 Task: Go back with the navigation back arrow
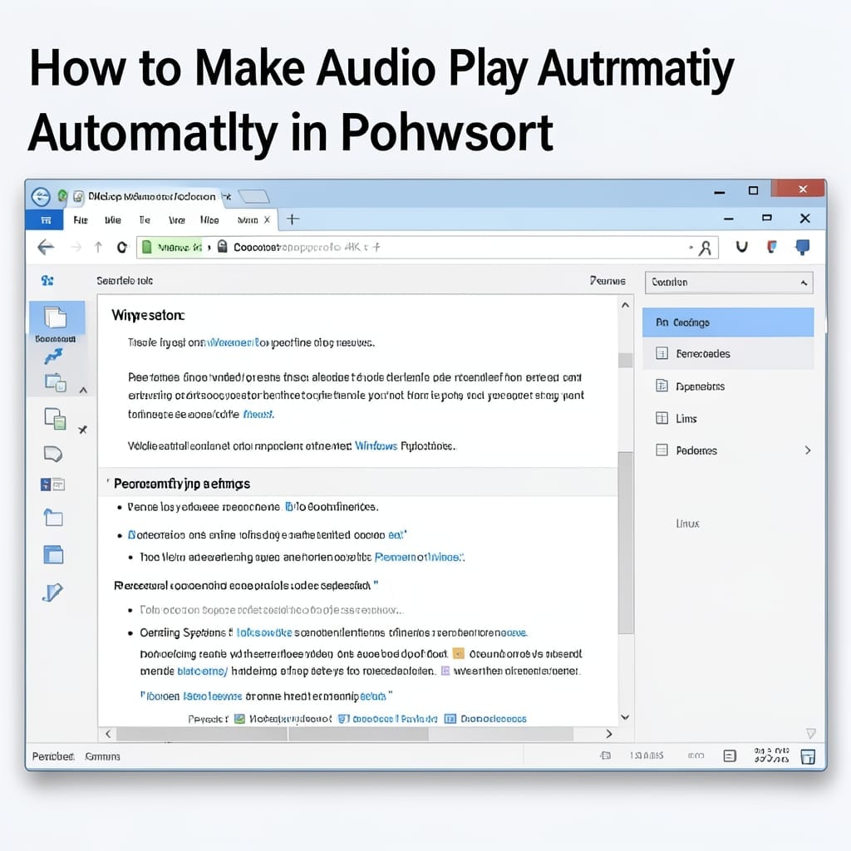point(46,248)
